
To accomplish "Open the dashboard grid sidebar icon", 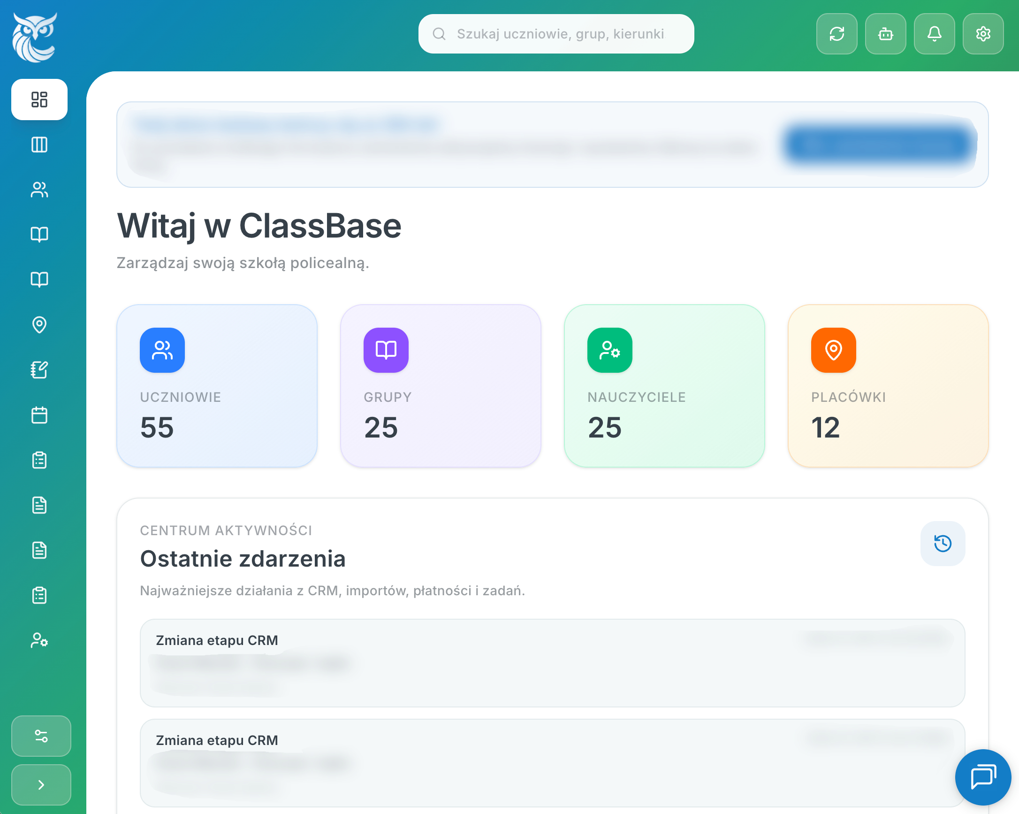I will click(39, 100).
